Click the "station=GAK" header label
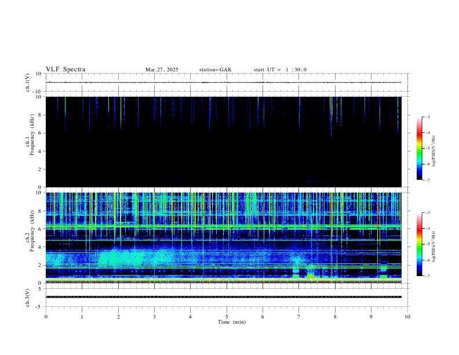The height and width of the screenshot is (355, 459). tap(215, 70)
